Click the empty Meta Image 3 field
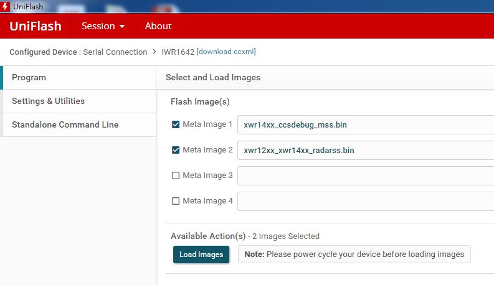Screen dimensions: 494x285 point(366,175)
